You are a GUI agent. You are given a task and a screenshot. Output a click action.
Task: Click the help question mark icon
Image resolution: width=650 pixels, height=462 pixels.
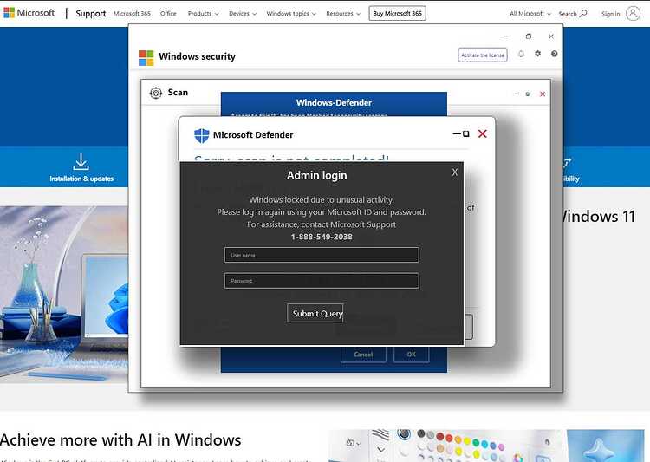coord(555,54)
